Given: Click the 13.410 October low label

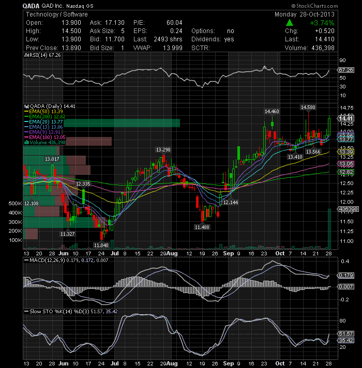Looking at the screenshot, I should click(295, 157).
